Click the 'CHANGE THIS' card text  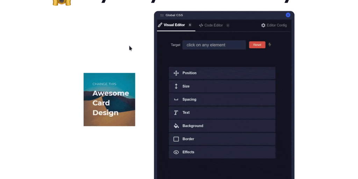(x=104, y=84)
